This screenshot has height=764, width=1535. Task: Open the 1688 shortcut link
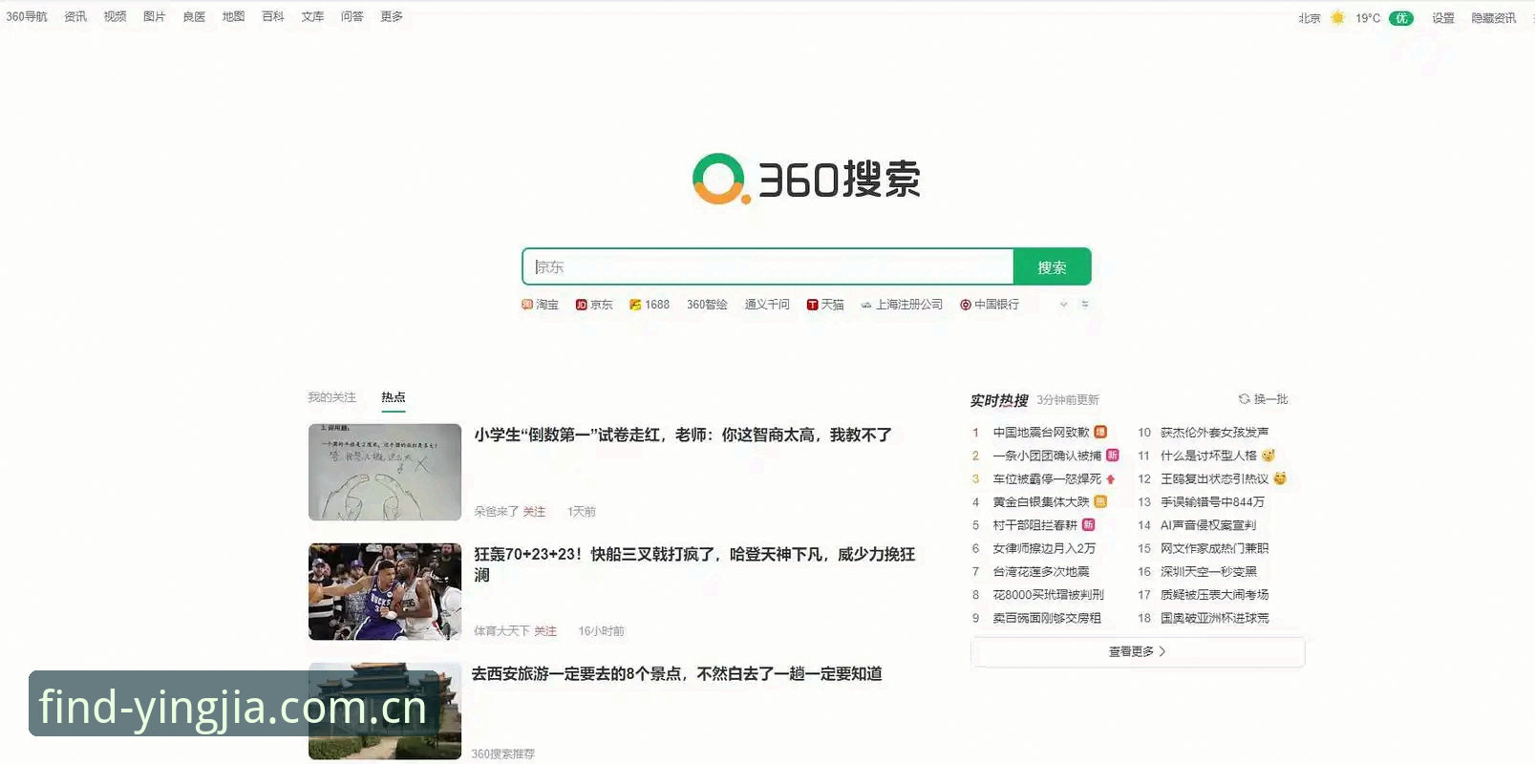click(650, 305)
